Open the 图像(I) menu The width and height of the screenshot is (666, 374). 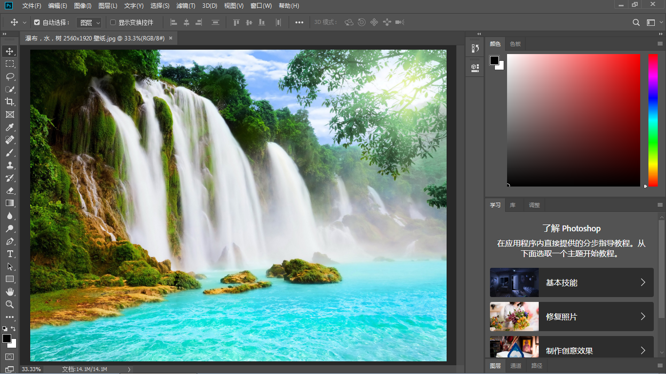pyautogui.click(x=82, y=6)
